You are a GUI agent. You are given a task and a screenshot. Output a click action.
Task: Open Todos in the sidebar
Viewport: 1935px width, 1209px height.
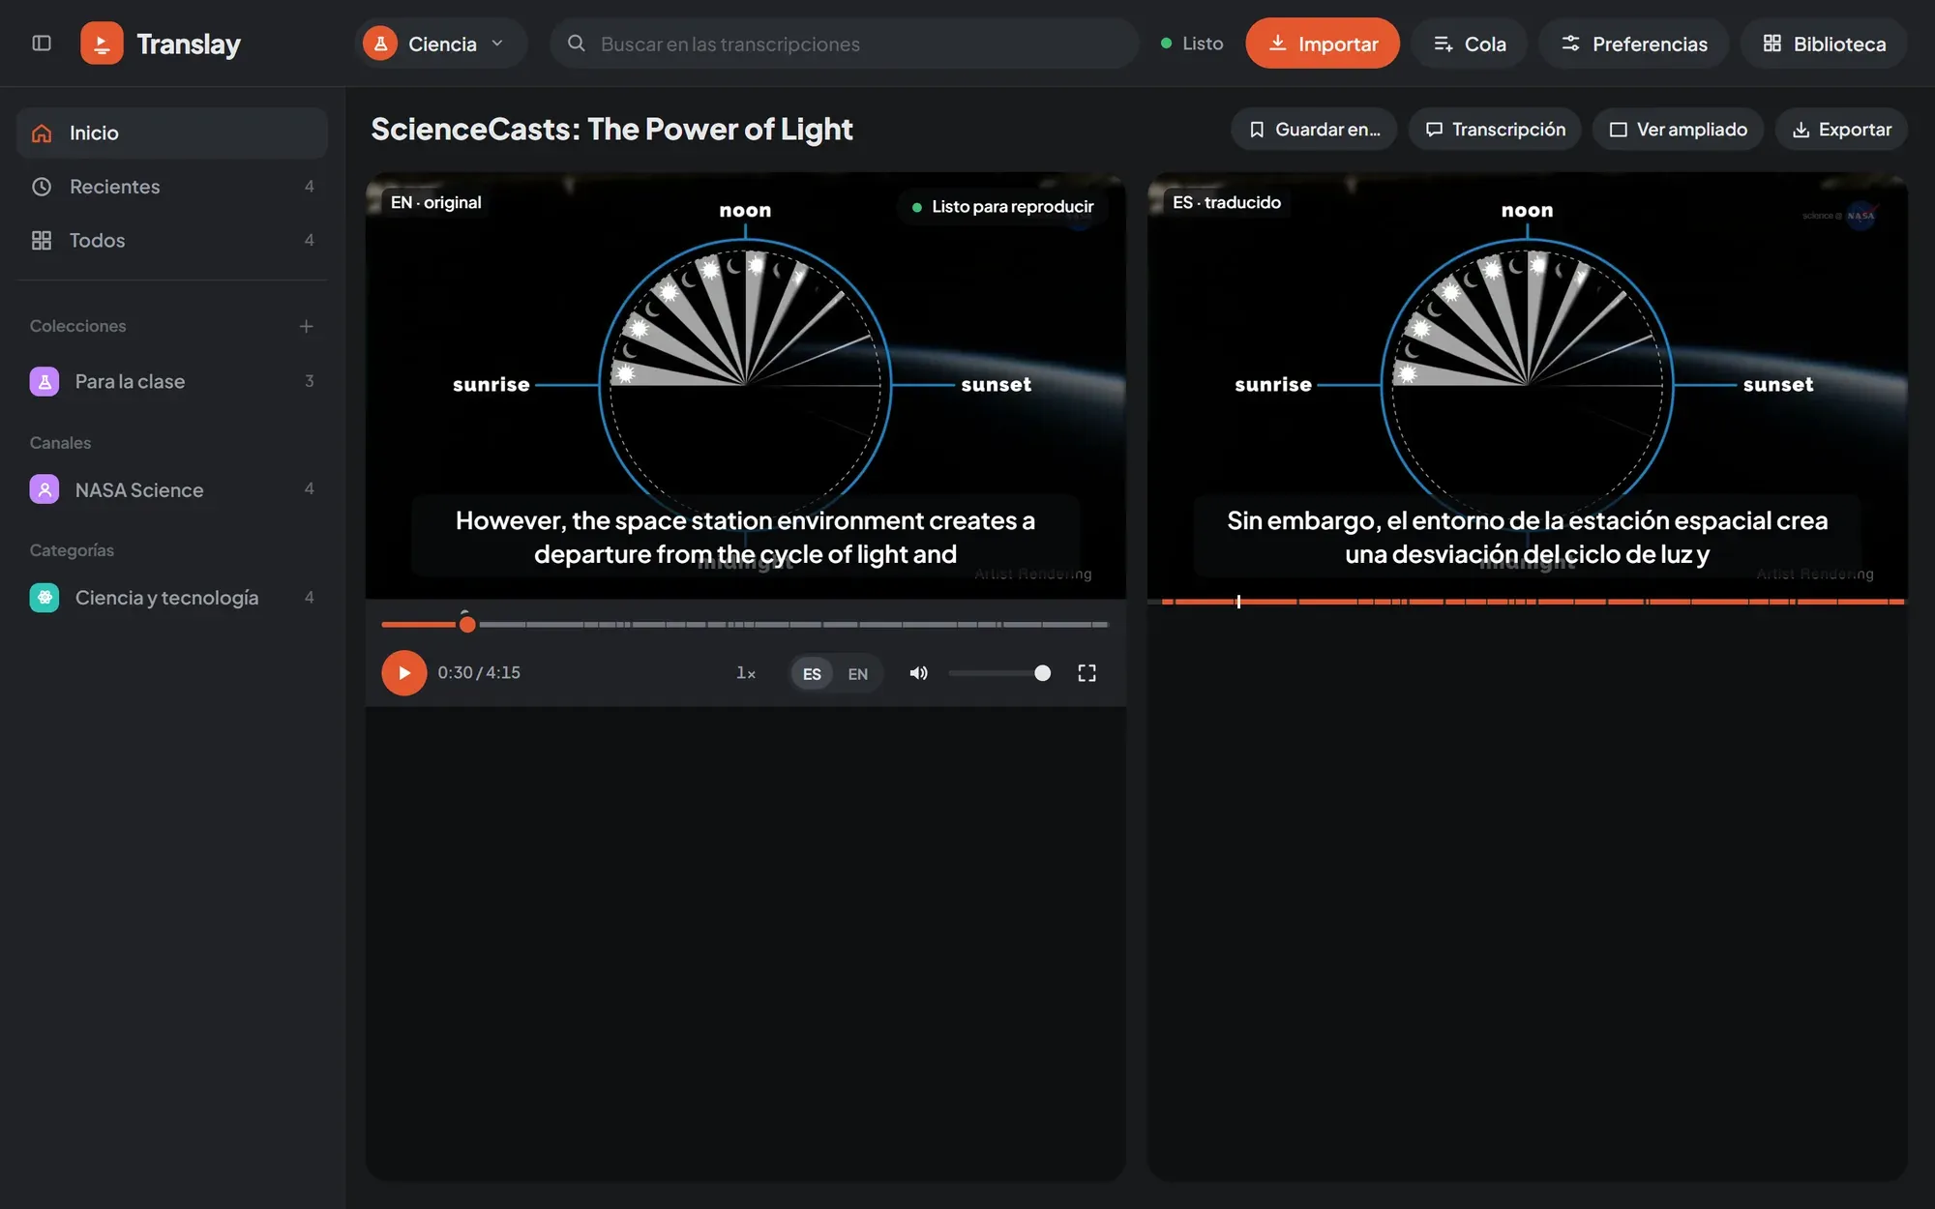(172, 240)
